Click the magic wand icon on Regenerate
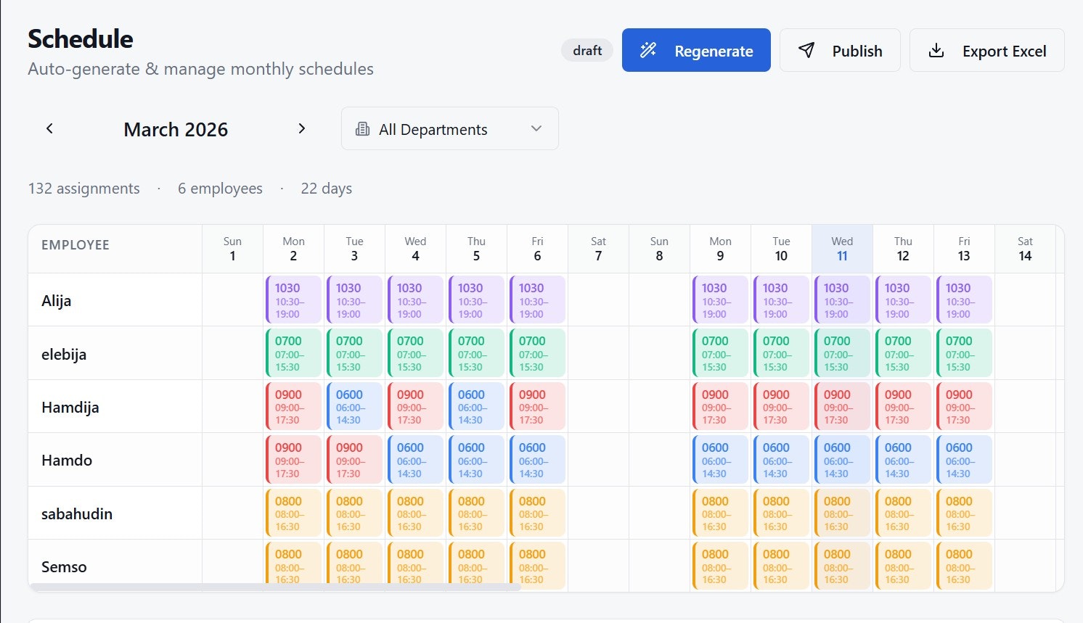Image resolution: width=1083 pixels, height=623 pixels. click(647, 50)
